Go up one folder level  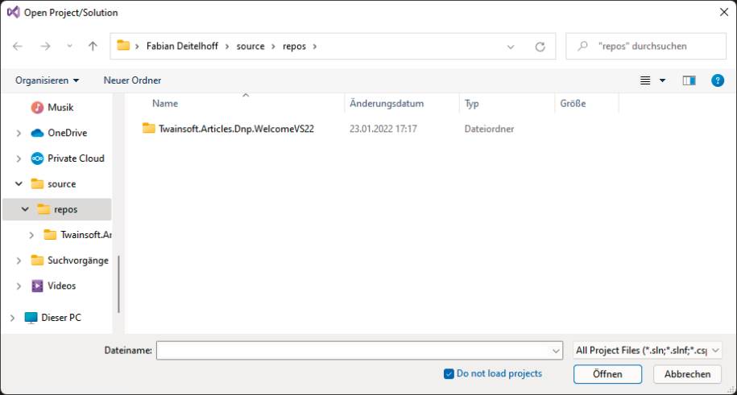click(93, 46)
